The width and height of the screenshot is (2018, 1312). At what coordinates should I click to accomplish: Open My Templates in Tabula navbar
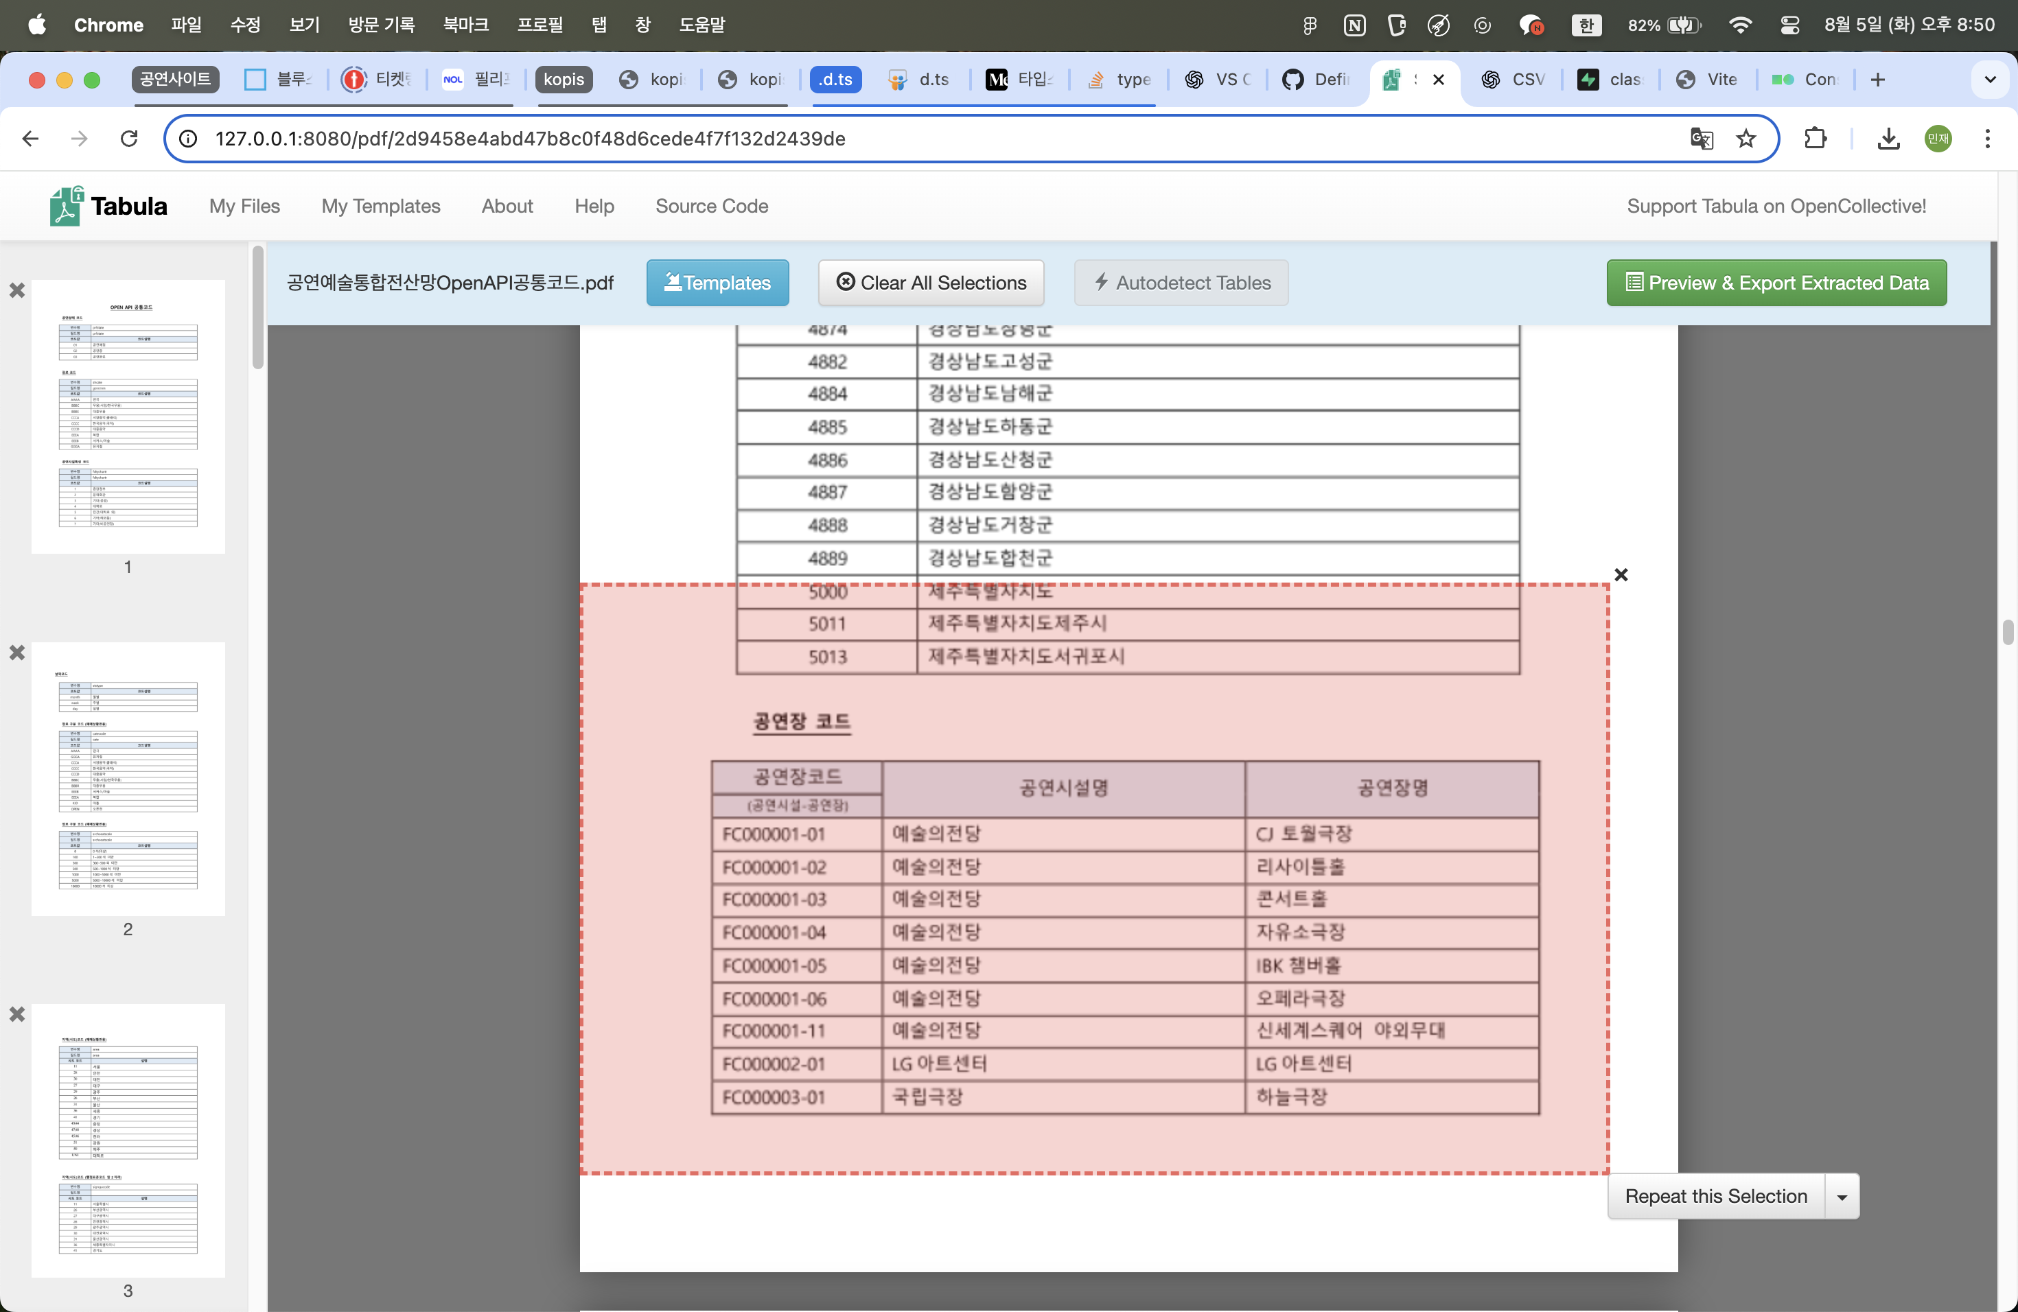click(381, 206)
